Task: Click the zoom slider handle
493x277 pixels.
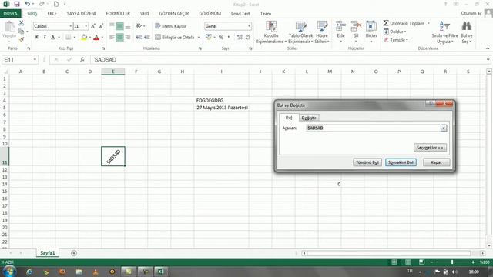Action: pyautogui.click(x=452, y=262)
